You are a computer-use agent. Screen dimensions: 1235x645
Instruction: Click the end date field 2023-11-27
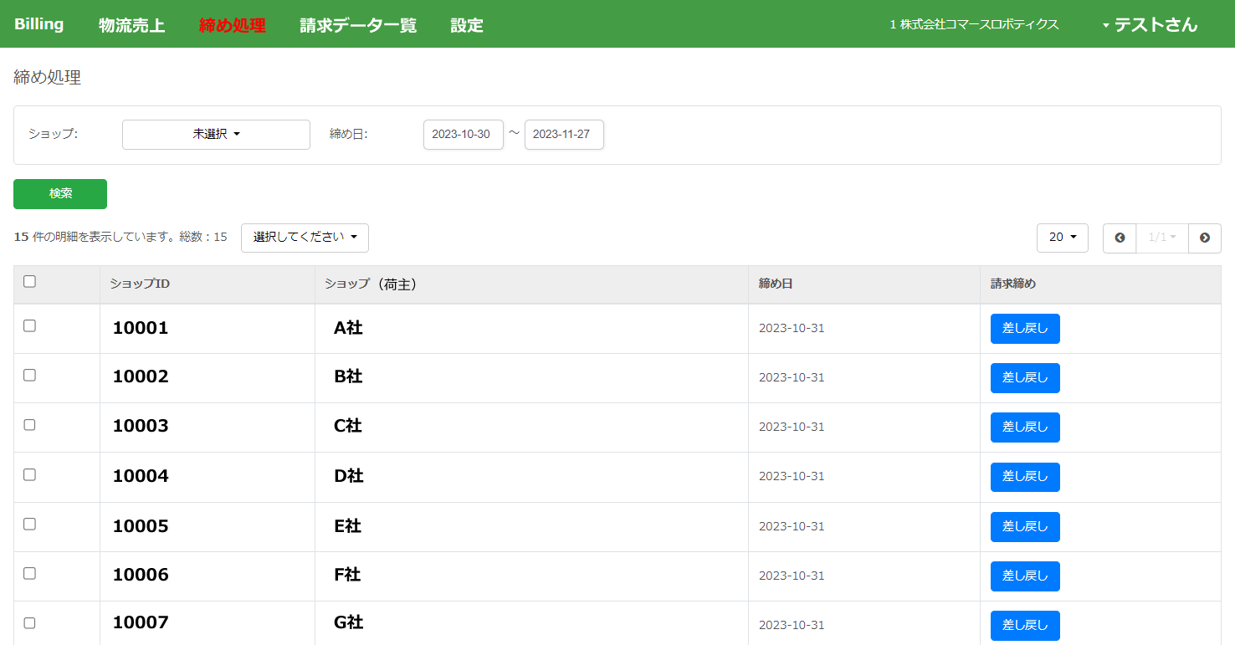tap(563, 135)
